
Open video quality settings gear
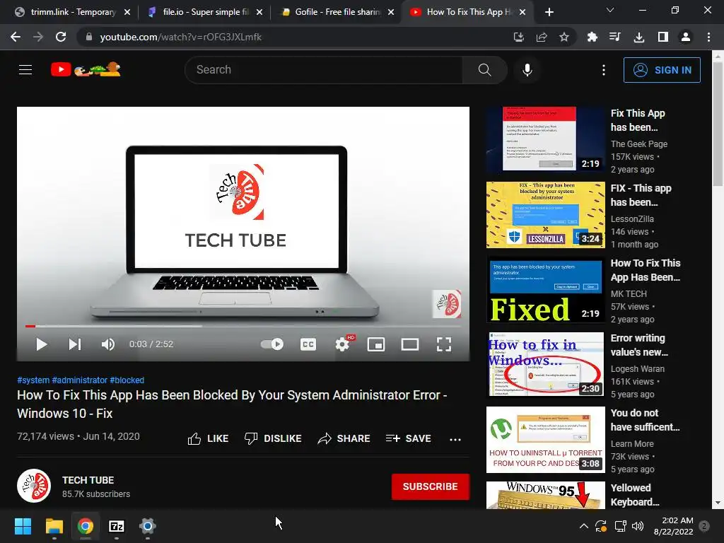pyautogui.click(x=342, y=344)
